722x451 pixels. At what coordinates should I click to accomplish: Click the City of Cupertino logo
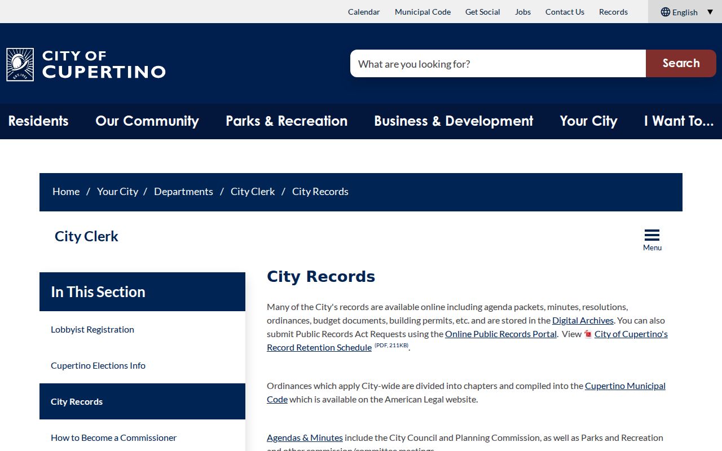pos(86,64)
